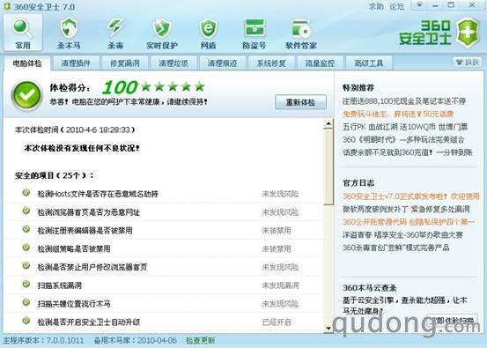Switch to the 高级工具 tab
The width and height of the screenshot is (487, 348).
(x=369, y=63)
